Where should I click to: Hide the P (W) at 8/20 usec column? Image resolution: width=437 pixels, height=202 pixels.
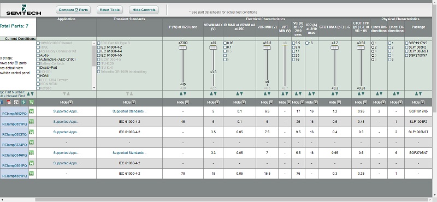[183, 102]
